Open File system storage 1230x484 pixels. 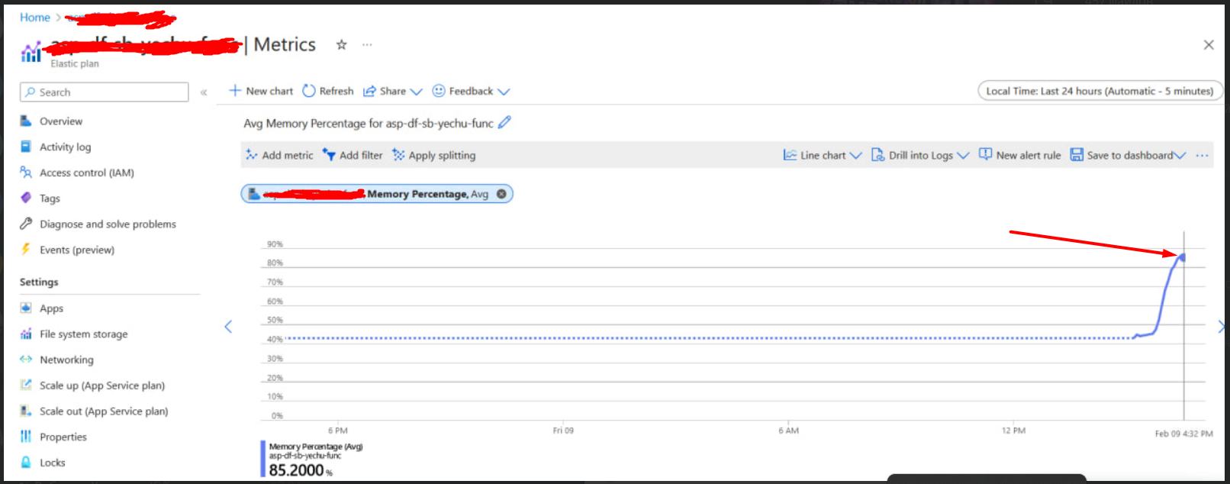click(x=83, y=334)
